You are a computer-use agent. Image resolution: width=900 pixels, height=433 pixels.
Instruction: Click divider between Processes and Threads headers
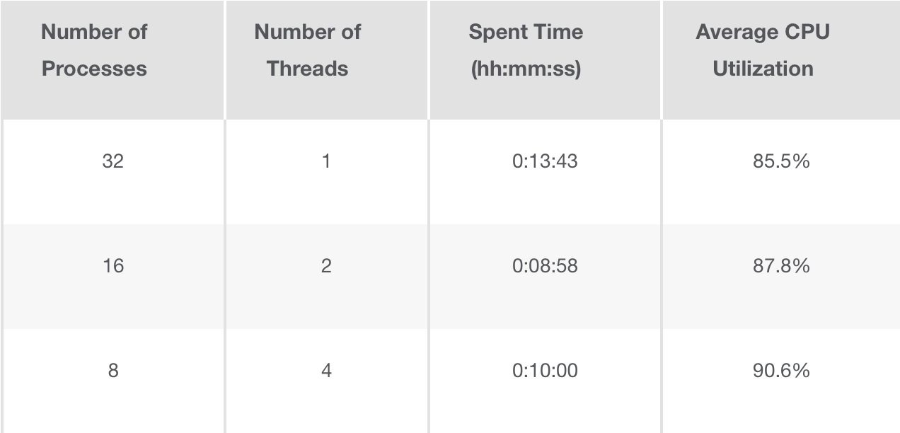[225, 59]
